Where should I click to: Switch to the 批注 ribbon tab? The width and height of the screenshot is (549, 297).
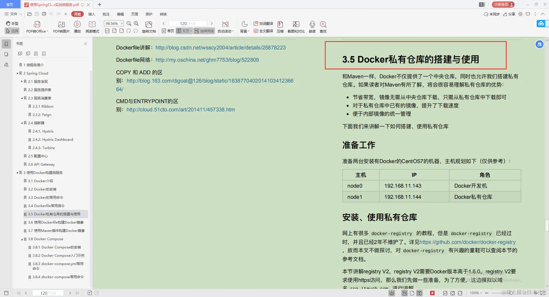[106, 14]
